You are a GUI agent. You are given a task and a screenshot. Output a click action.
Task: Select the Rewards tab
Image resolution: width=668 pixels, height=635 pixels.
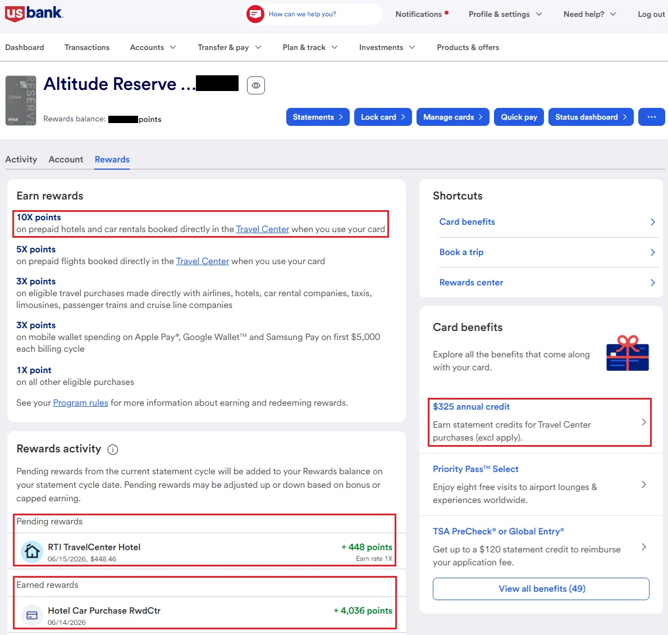tap(112, 159)
